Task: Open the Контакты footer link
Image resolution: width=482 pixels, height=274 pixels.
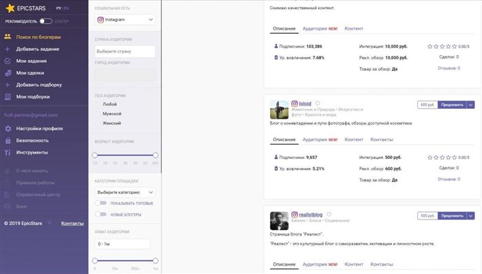Action: 72,223
